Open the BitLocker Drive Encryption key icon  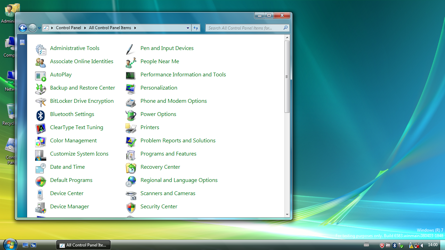[41, 102]
